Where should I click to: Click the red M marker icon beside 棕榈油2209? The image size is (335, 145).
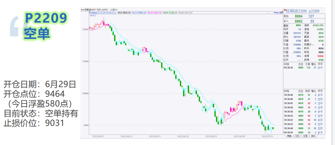point(285,10)
